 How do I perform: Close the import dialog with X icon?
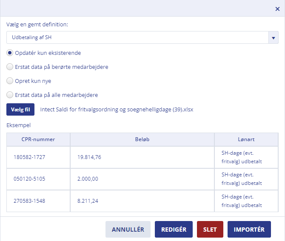coord(277,9)
